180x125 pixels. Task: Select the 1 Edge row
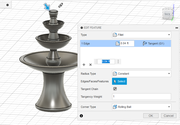(x=125, y=43)
